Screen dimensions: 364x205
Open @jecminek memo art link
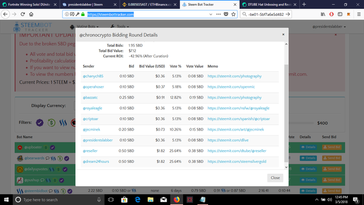point(235,129)
